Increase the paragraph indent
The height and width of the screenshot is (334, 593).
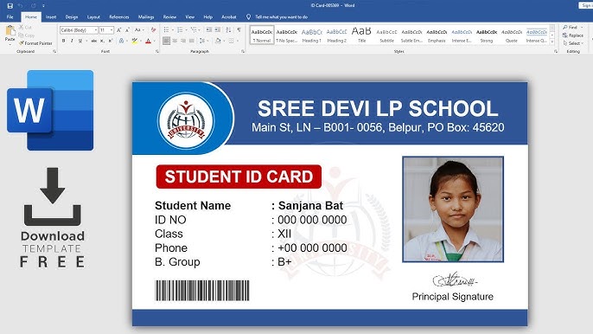click(x=218, y=30)
